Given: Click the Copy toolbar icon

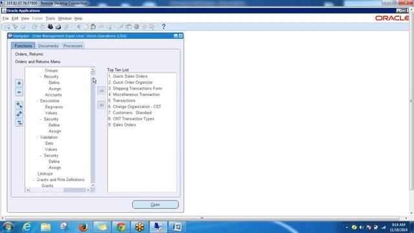Looking at the screenshot, I should (x=86, y=27).
